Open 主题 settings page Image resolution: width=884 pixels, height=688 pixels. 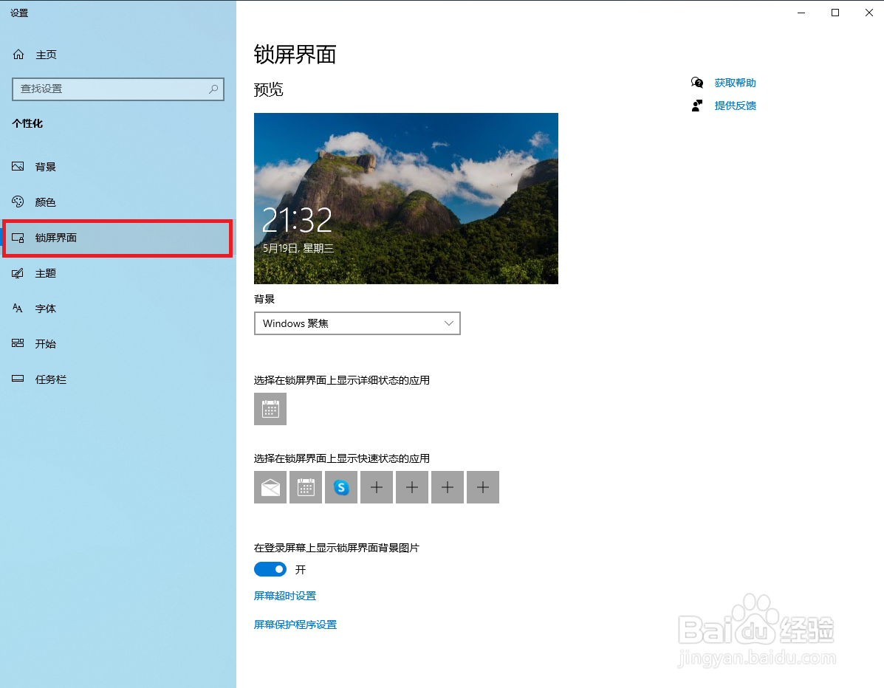(118, 273)
